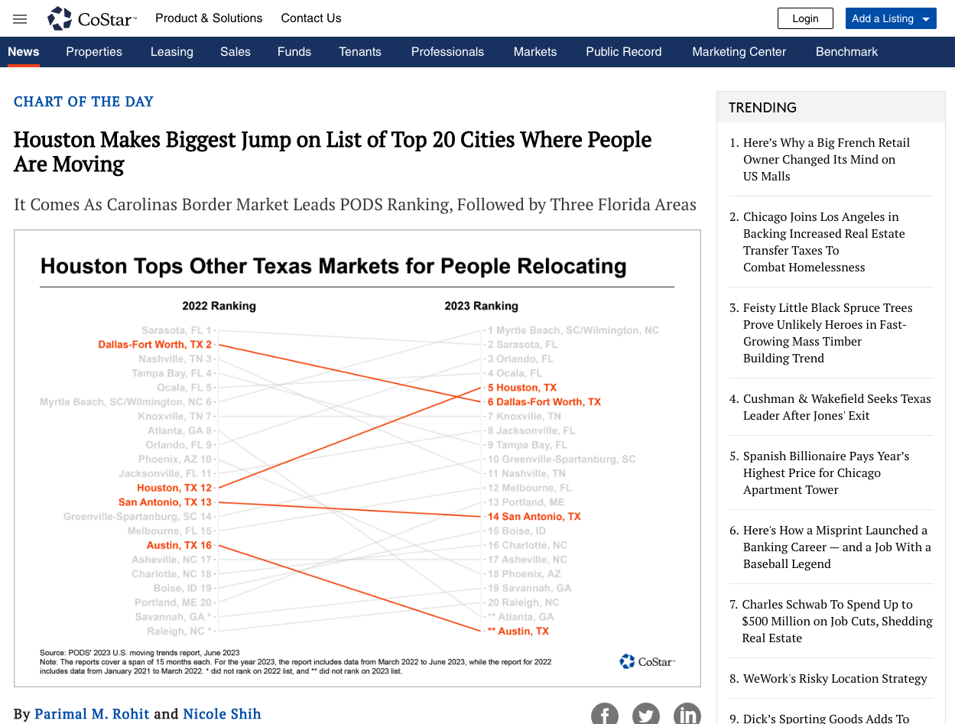Switch to the Leasing tab

pyautogui.click(x=172, y=52)
